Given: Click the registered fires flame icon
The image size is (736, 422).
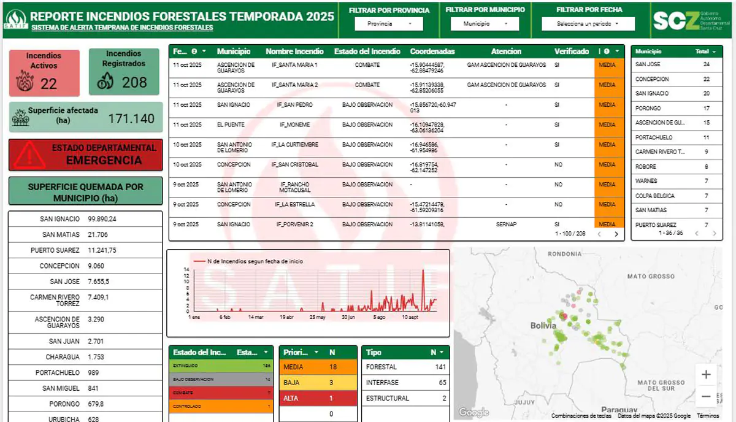Looking at the screenshot, I should tap(106, 81).
